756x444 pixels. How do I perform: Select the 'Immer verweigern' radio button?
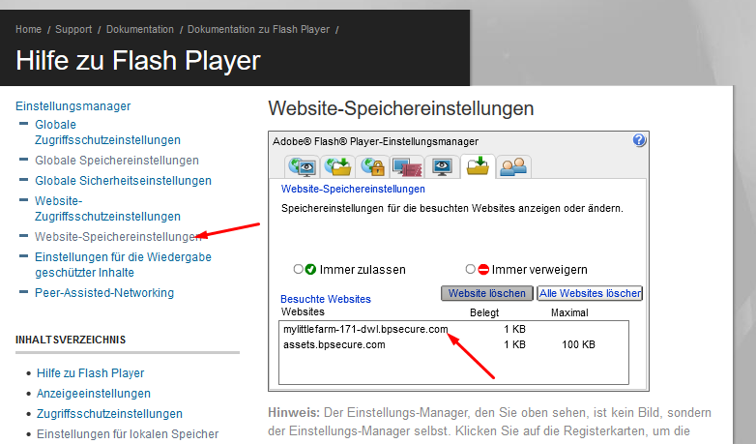tap(471, 270)
